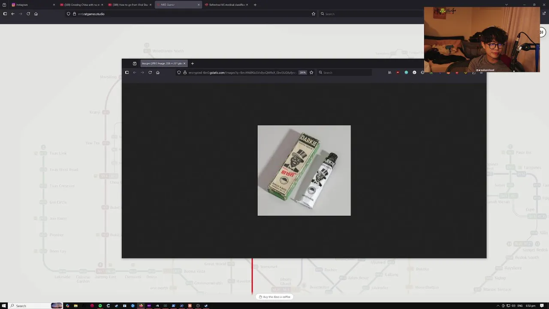Click shield icon in the image window
549x309 pixels.
click(179, 73)
